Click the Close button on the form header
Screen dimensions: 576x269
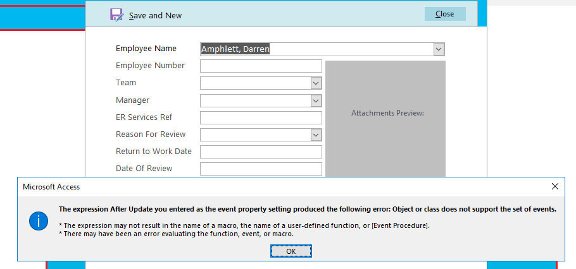[x=444, y=14]
